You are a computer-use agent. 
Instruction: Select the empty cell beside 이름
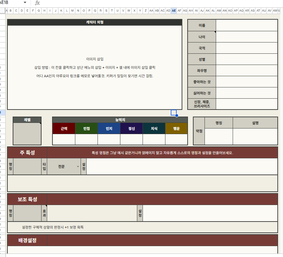[246, 25]
